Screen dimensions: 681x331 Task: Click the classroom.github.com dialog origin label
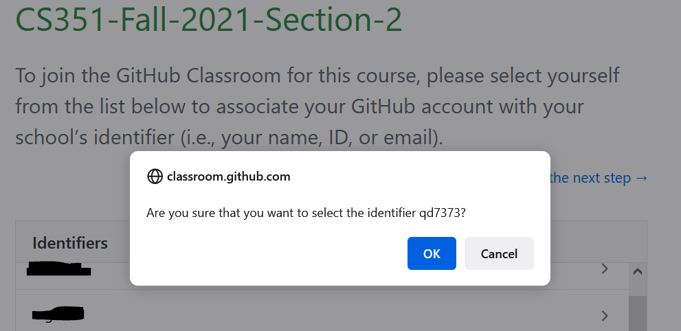(228, 176)
